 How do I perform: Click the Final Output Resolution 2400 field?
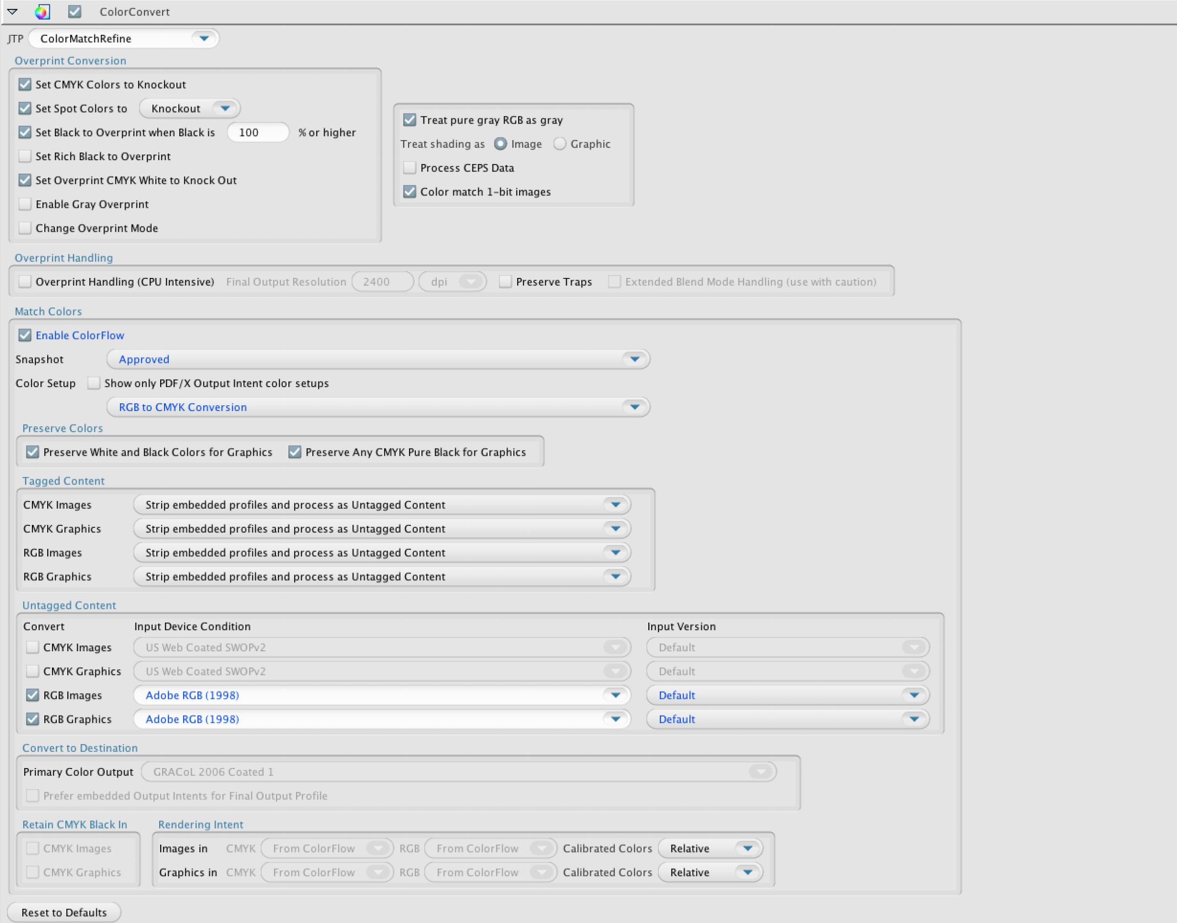[x=383, y=282]
